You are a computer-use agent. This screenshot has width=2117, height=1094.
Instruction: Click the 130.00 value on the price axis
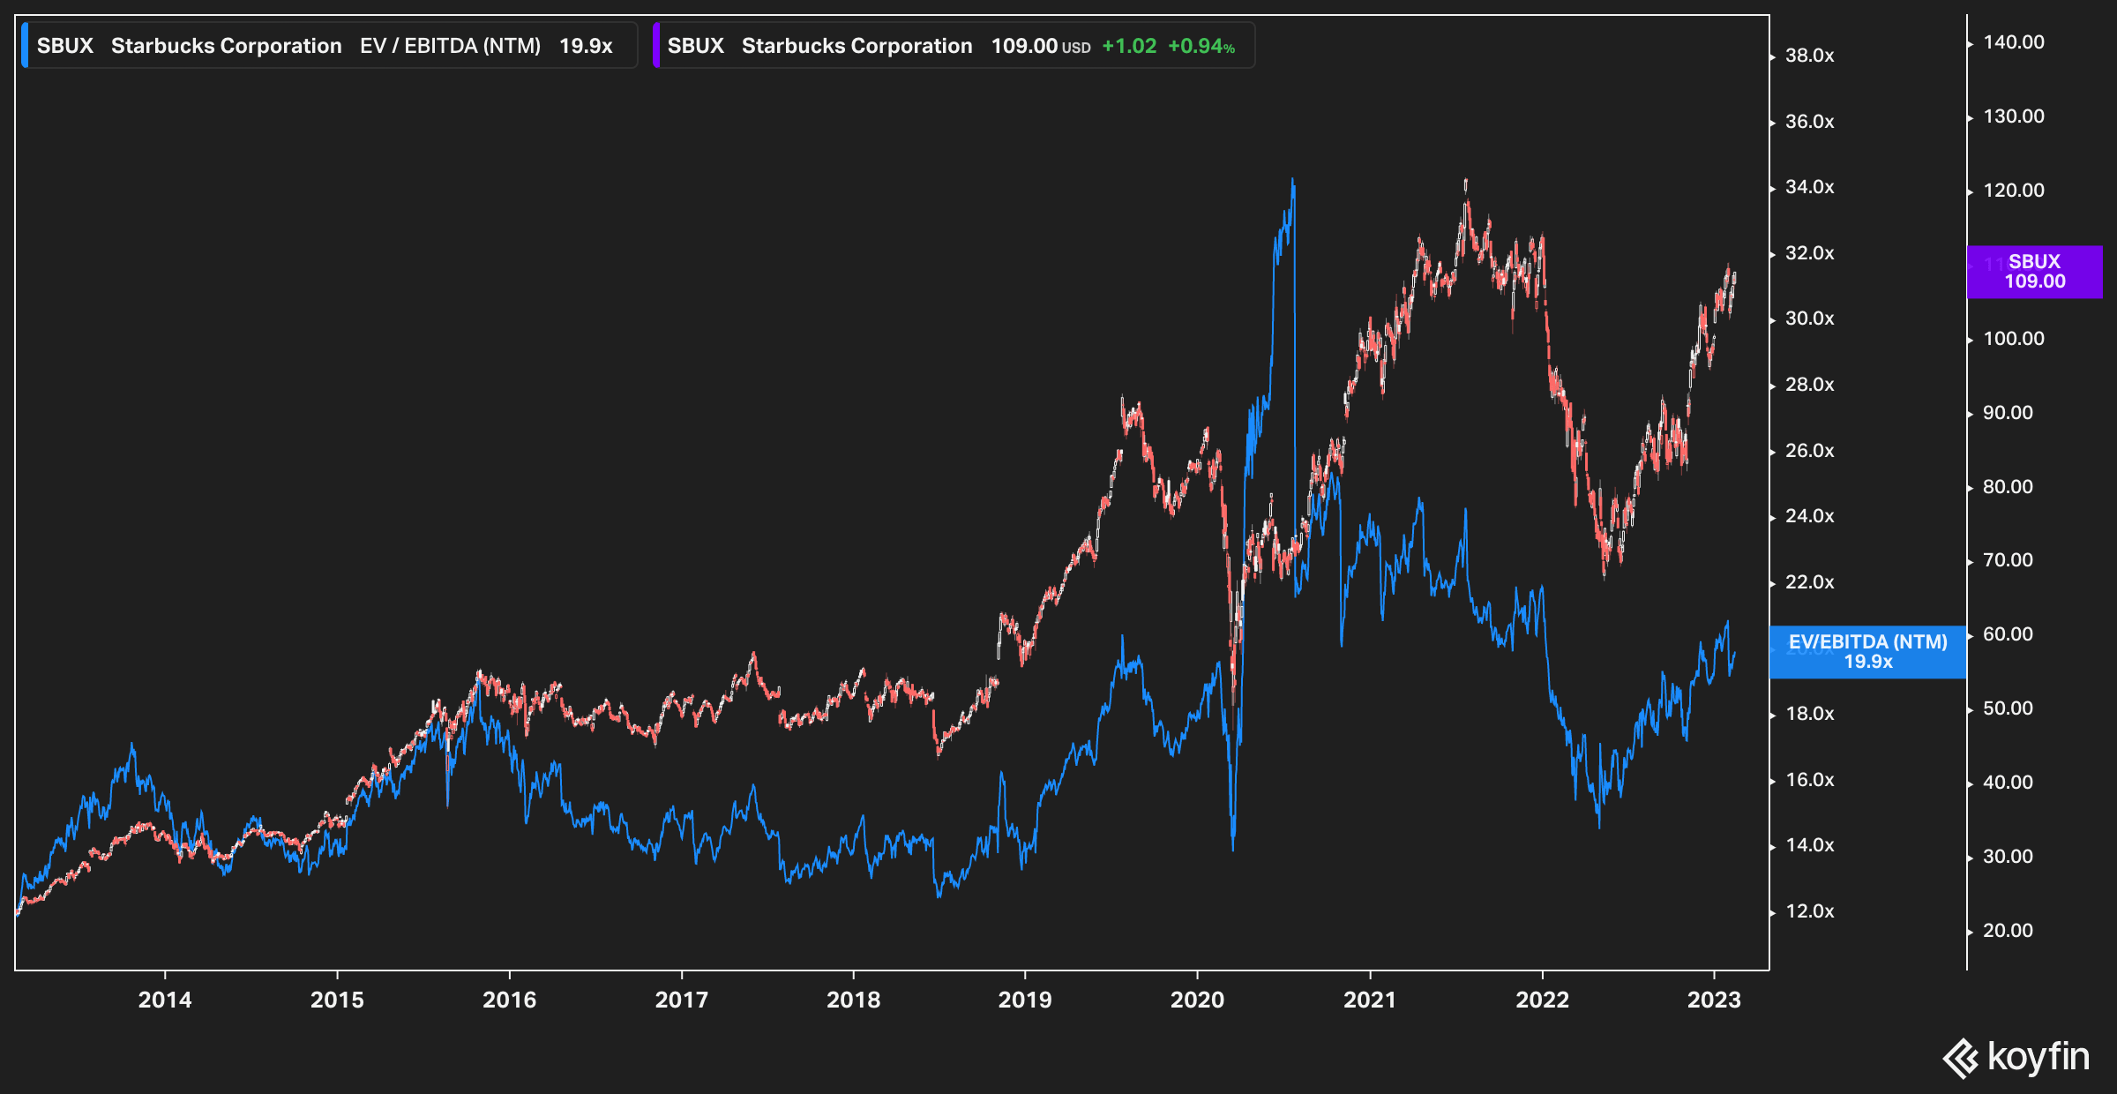[2013, 116]
